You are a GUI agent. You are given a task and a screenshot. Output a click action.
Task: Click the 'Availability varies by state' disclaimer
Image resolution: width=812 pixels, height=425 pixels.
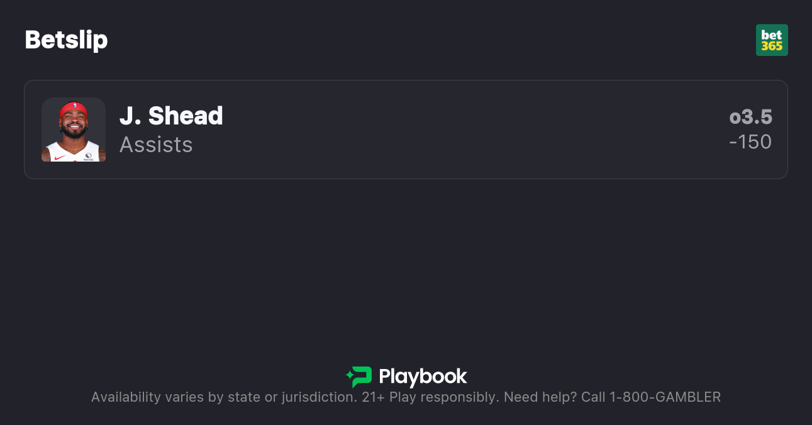pyautogui.click(x=223, y=397)
